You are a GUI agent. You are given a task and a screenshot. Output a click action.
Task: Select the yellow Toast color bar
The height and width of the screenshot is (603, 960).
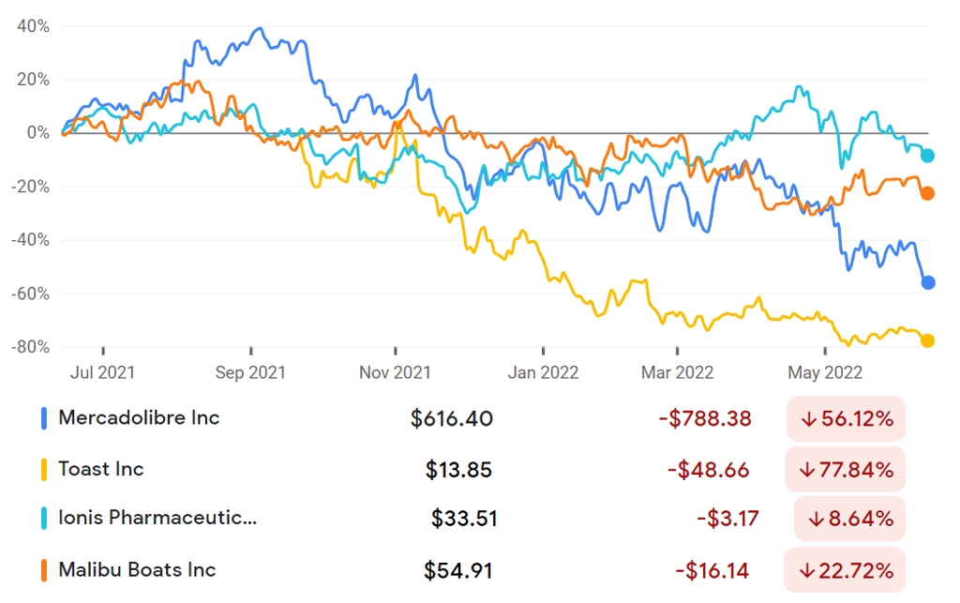[44, 470]
